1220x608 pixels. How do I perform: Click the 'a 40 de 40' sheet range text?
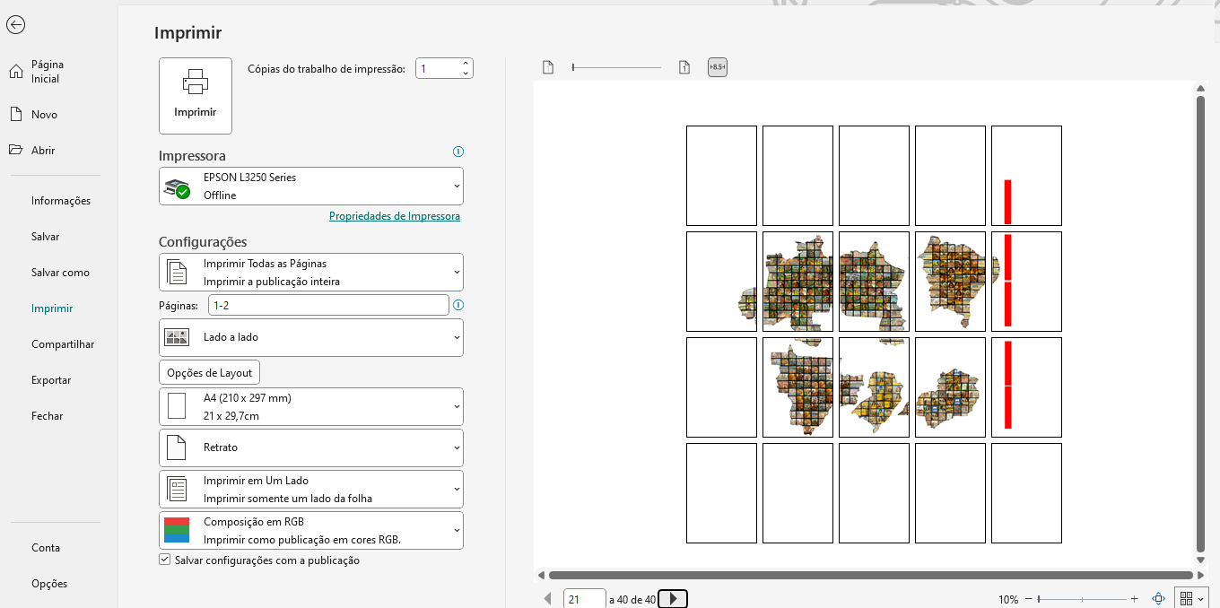click(x=632, y=599)
